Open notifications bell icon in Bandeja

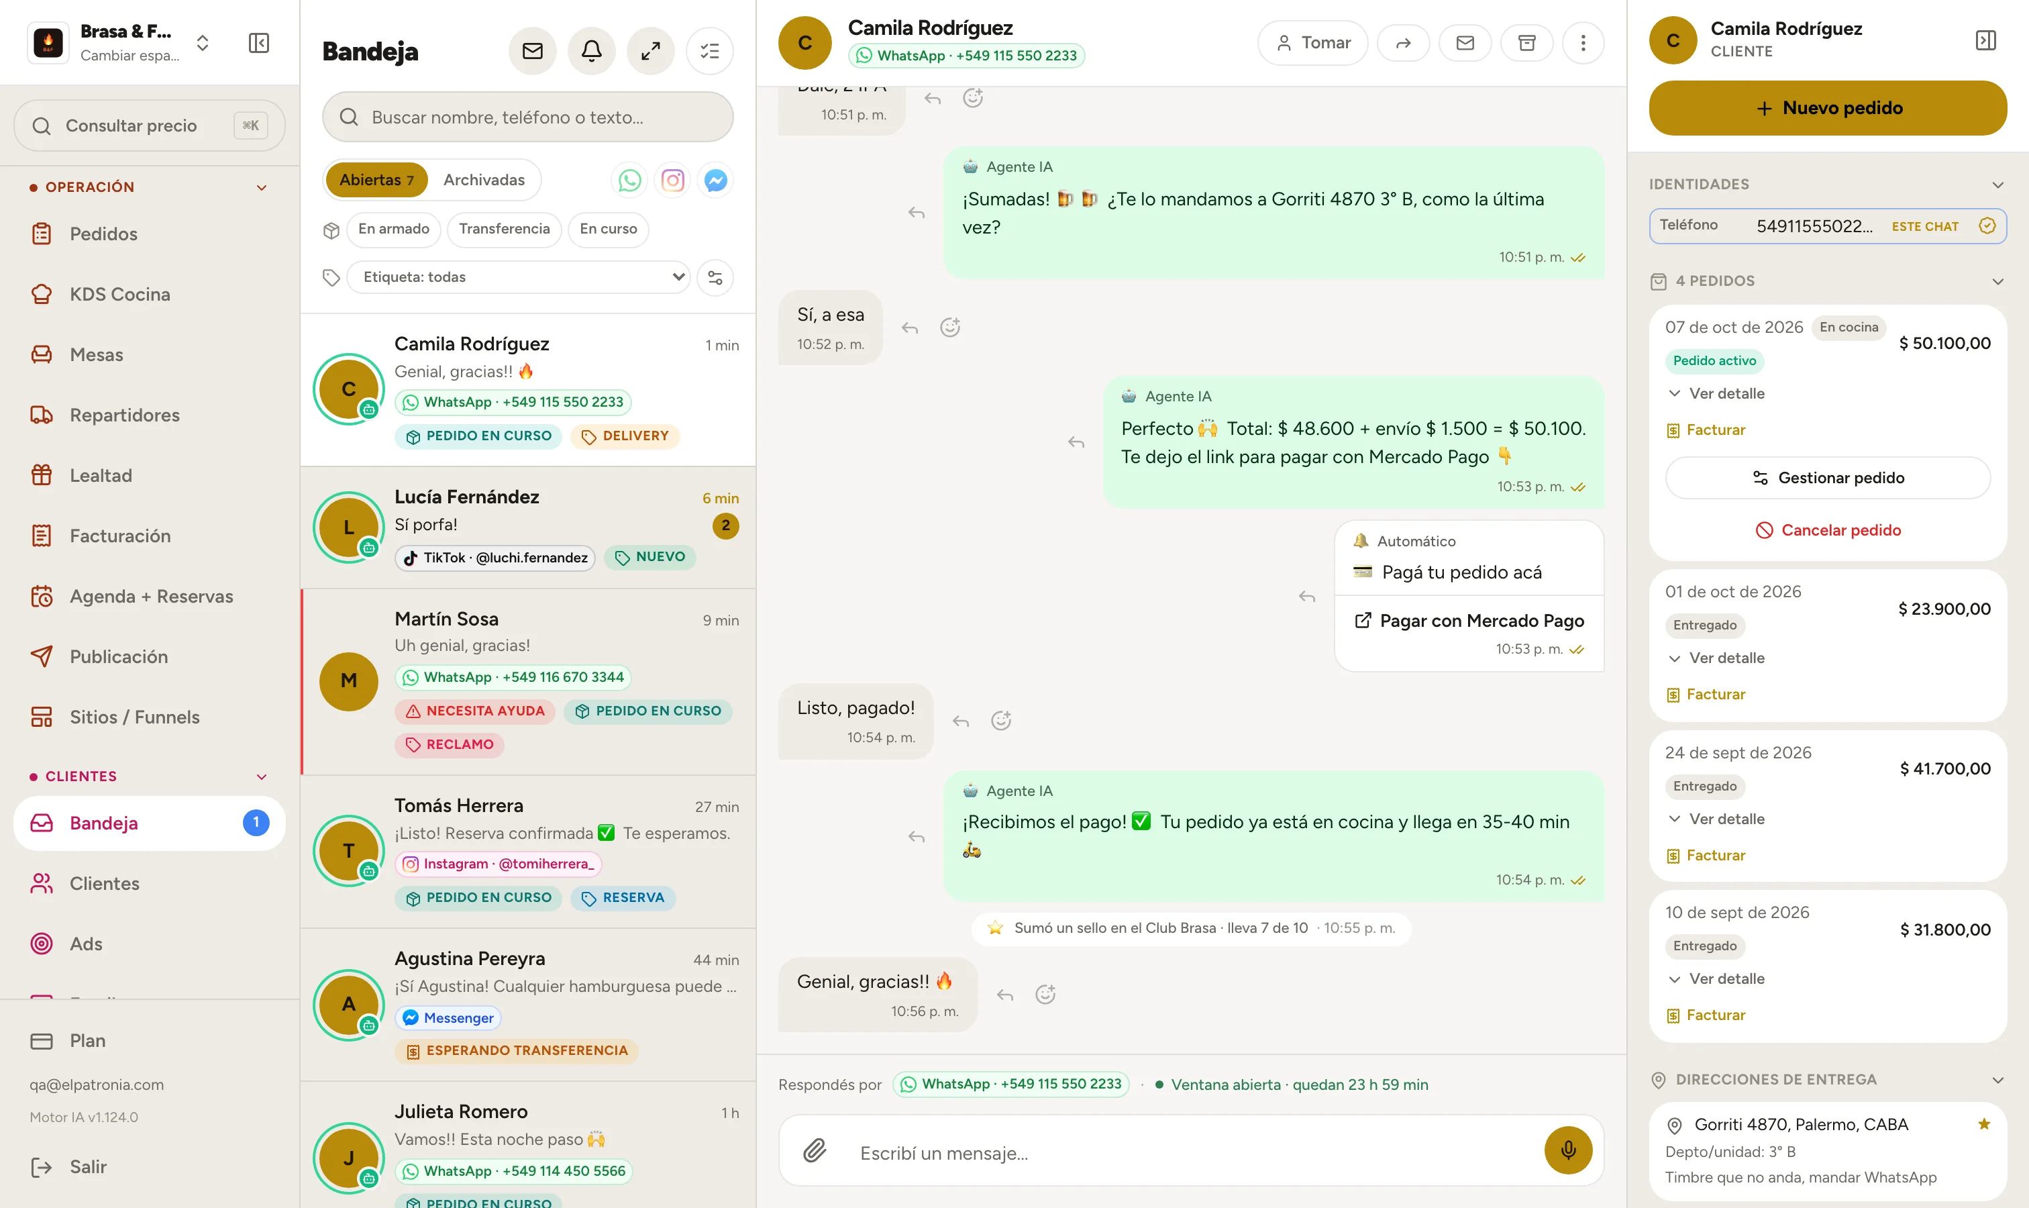pyautogui.click(x=592, y=51)
